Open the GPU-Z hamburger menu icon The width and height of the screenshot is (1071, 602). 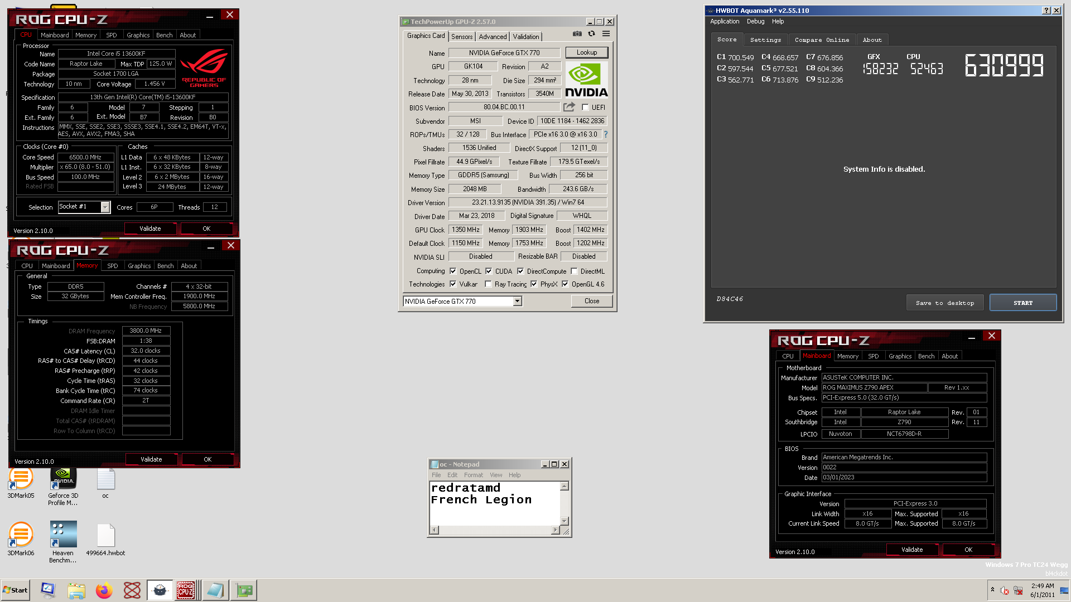606,34
